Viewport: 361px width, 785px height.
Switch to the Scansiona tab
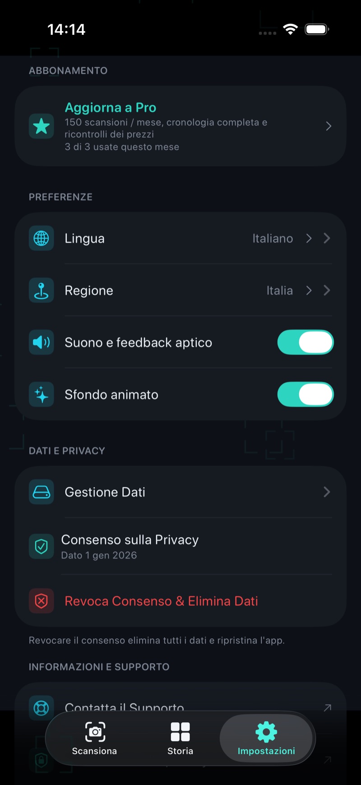pos(95,738)
